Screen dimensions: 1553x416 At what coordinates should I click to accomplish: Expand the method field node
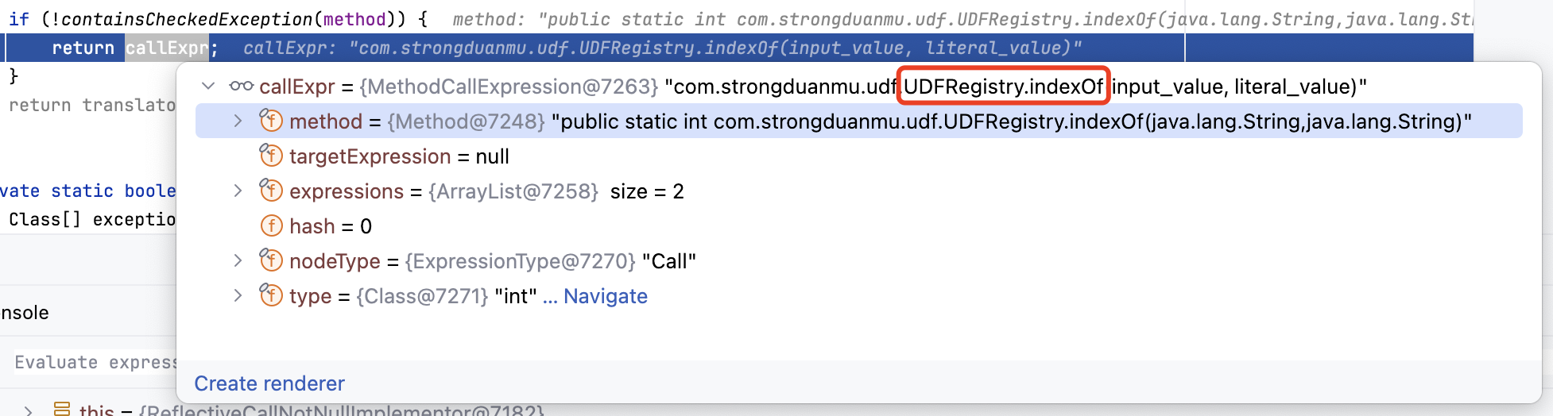pyautogui.click(x=238, y=121)
